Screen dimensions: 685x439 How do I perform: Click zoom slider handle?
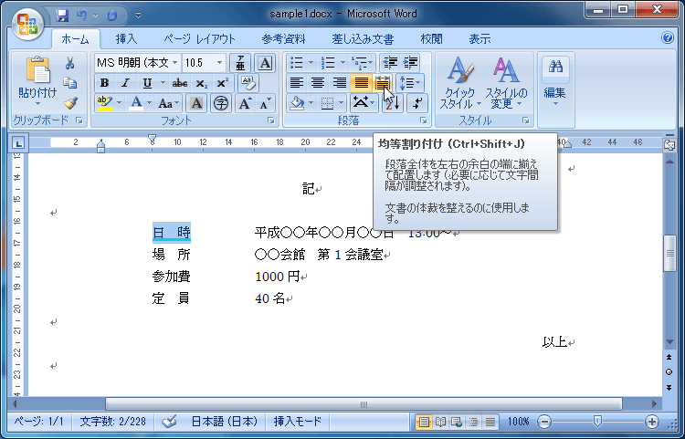[597, 421]
